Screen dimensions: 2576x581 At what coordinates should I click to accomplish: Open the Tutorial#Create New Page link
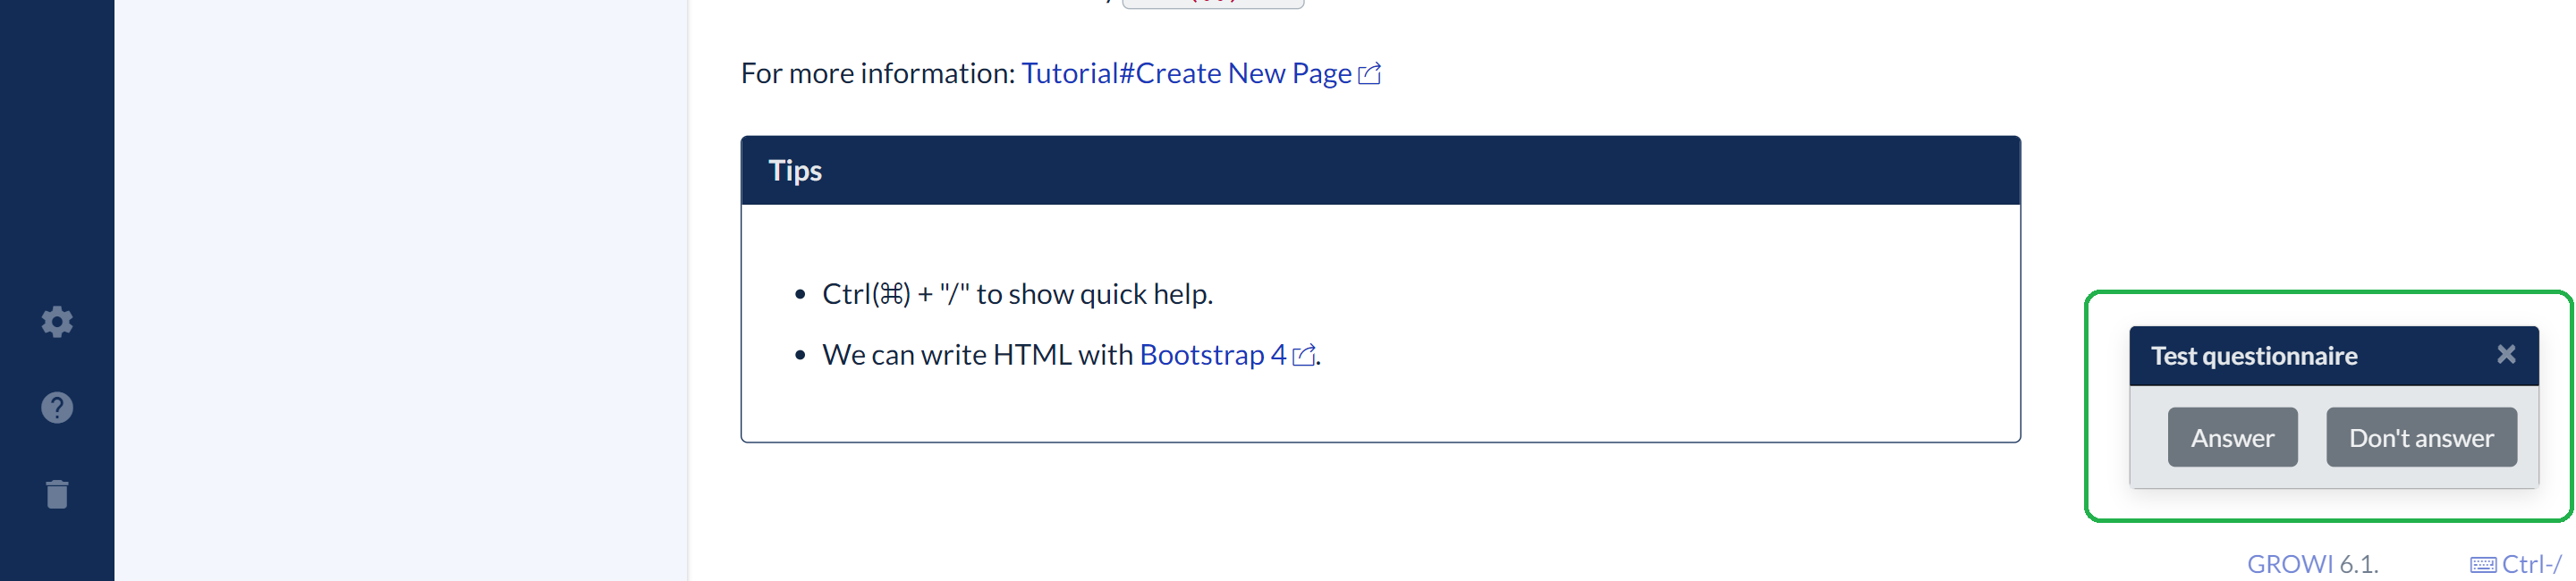1185,74
